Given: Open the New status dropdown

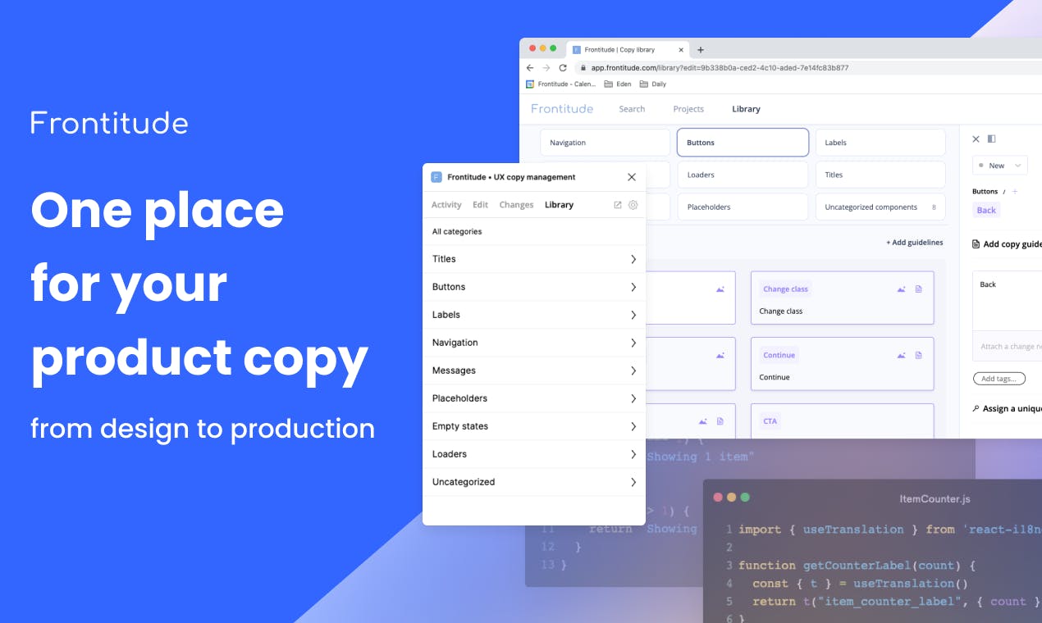Looking at the screenshot, I should tap(999, 166).
